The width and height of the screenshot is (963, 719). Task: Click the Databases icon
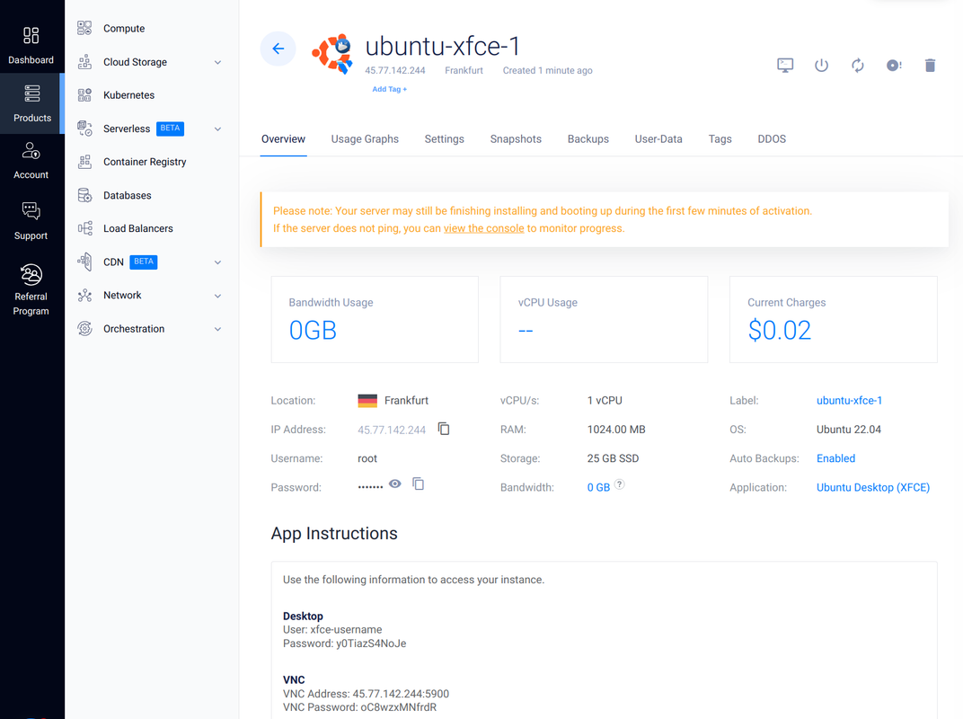tap(84, 195)
